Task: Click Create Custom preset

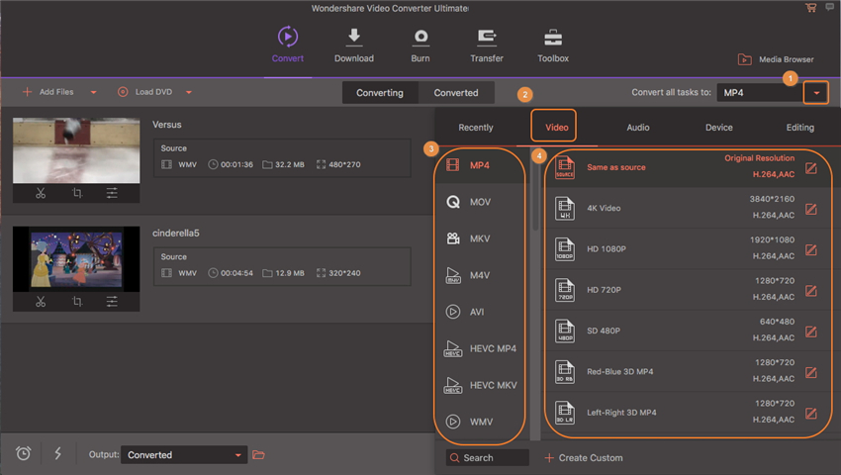Action: [584, 458]
